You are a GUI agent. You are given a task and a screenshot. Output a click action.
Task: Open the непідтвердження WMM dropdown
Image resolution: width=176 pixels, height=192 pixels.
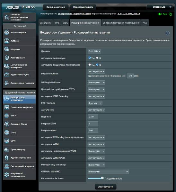96,151
